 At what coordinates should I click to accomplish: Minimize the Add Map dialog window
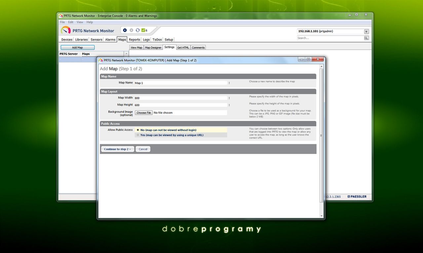pos(301,59)
